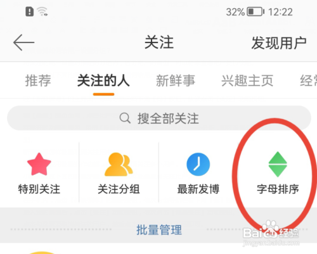Tap the Wi-Fi status icon
317x254 pixels.
coord(42,11)
